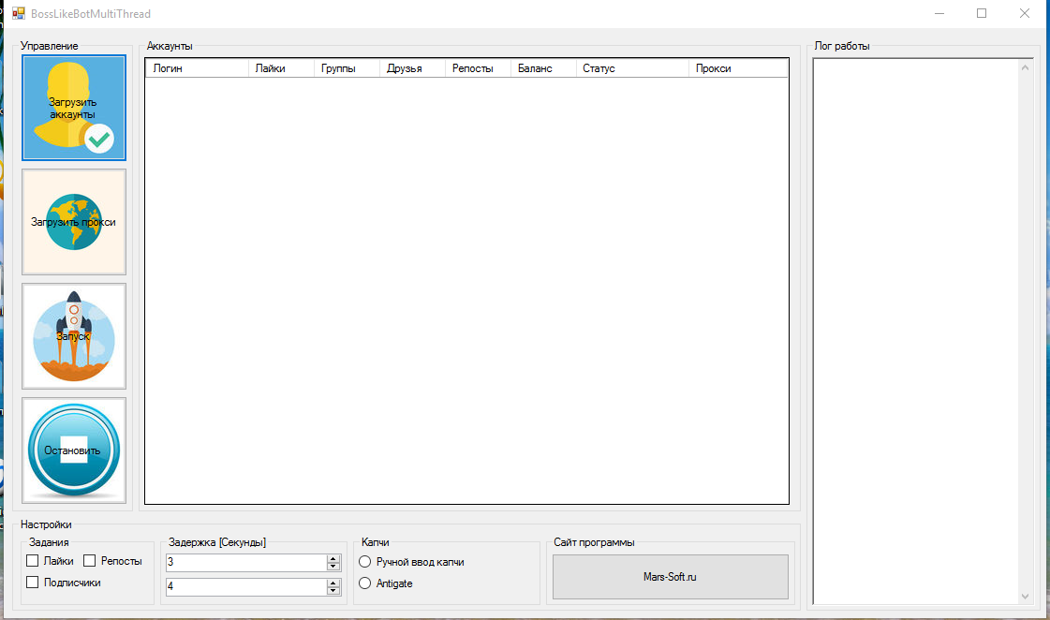Click the log scrollbar down arrow

[x=1025, y=596]
